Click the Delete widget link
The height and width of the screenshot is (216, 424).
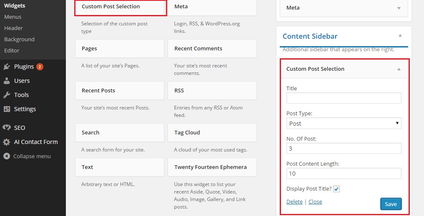point(294,201)
